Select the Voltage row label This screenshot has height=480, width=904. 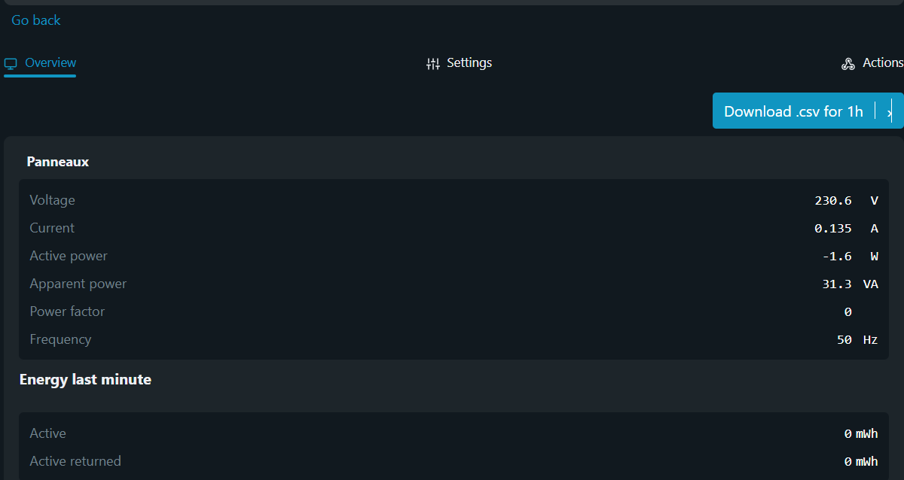(52, 200)
